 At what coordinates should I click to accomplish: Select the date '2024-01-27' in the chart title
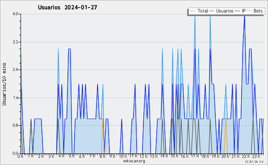pos(81,8)
